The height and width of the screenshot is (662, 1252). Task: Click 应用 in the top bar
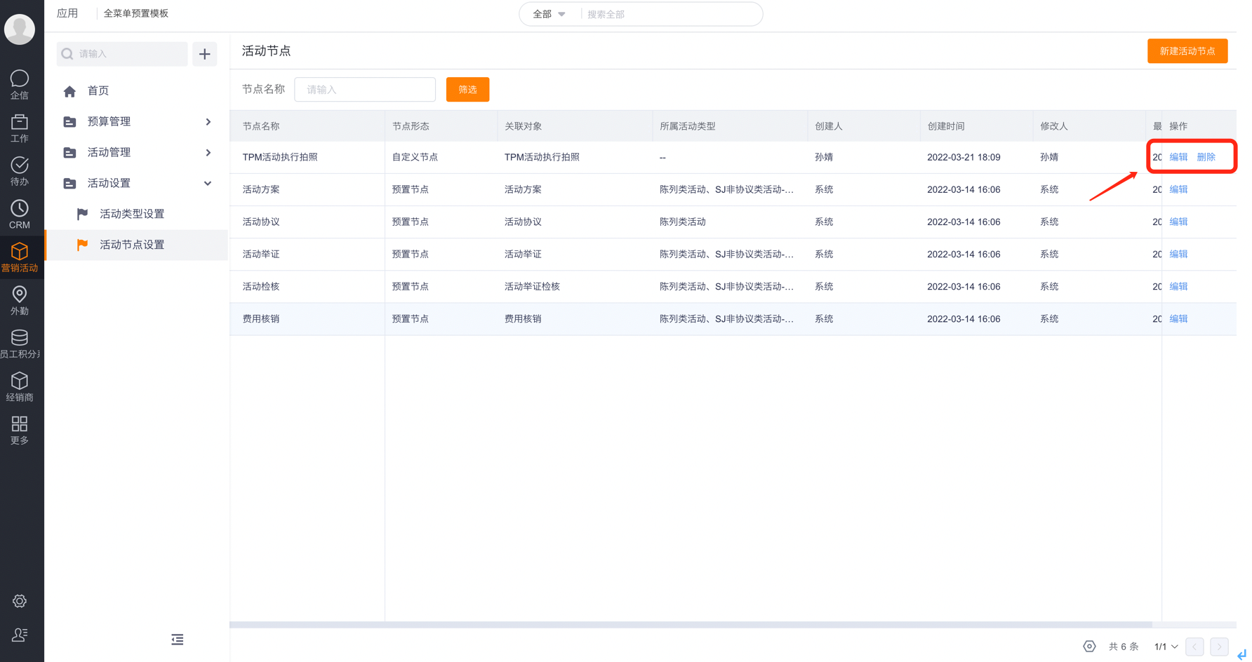(x=67, y=13)
